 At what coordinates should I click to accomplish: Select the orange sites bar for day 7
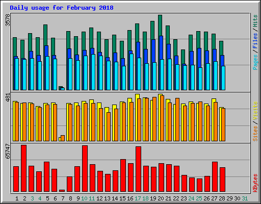coord(63,138)
